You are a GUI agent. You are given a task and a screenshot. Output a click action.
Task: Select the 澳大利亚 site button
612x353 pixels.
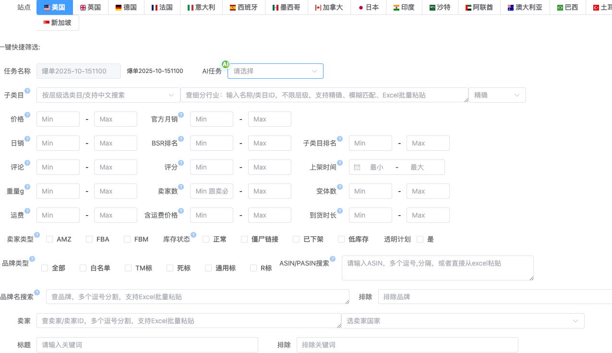tap(525, 7)
